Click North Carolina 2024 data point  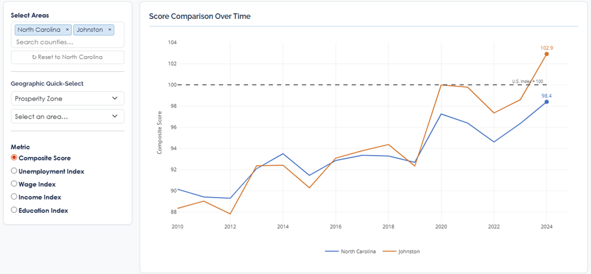click(546, 102)
